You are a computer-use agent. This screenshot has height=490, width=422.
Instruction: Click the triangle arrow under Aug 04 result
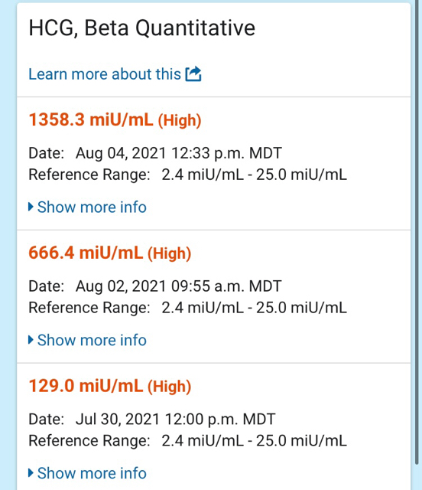pos(31,207)
